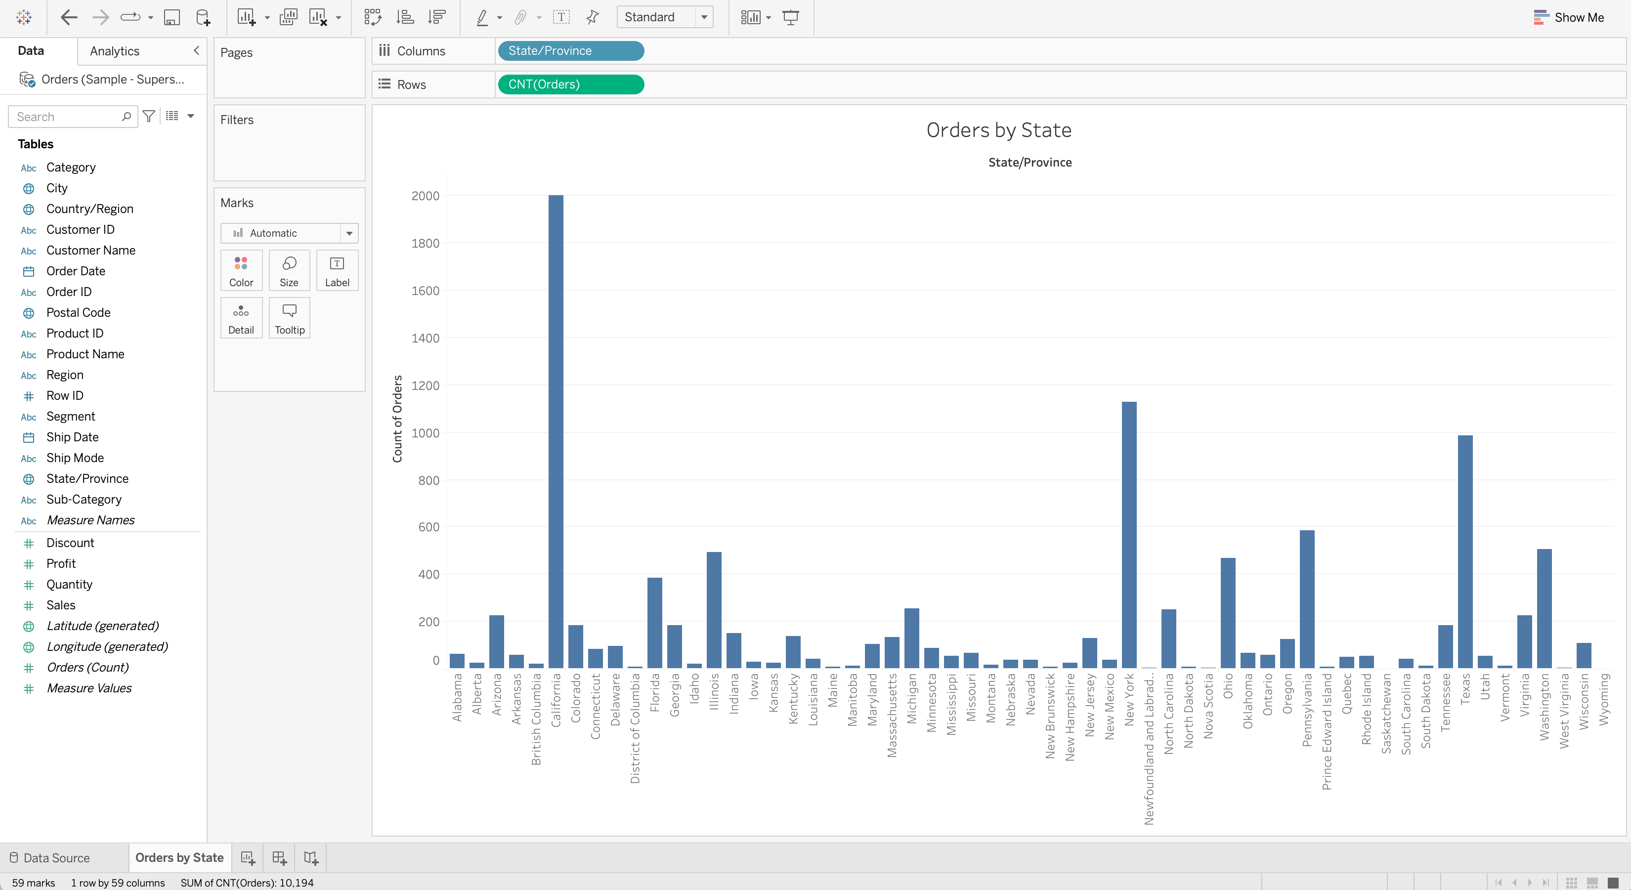Toggle mark labels with the T icon
This screenshot has width=1631, height=890.
click(561, 17)
